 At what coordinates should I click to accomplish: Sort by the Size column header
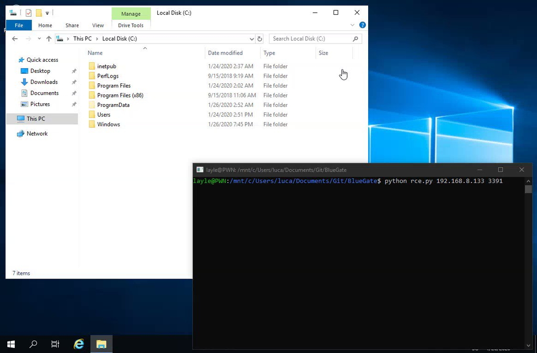pos(323,53)
